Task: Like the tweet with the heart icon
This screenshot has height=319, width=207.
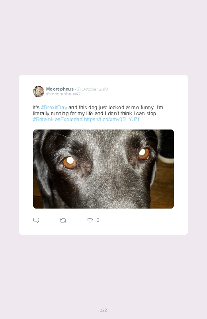Action: pyautogui.click(x=90, y=220)
